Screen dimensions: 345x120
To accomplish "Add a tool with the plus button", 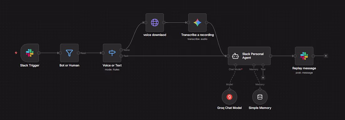I will click(263, 78).
